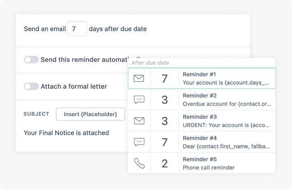Click the 2 day count on Reminder #5
The width and height of the screenshot is (292, 189).
164,163
